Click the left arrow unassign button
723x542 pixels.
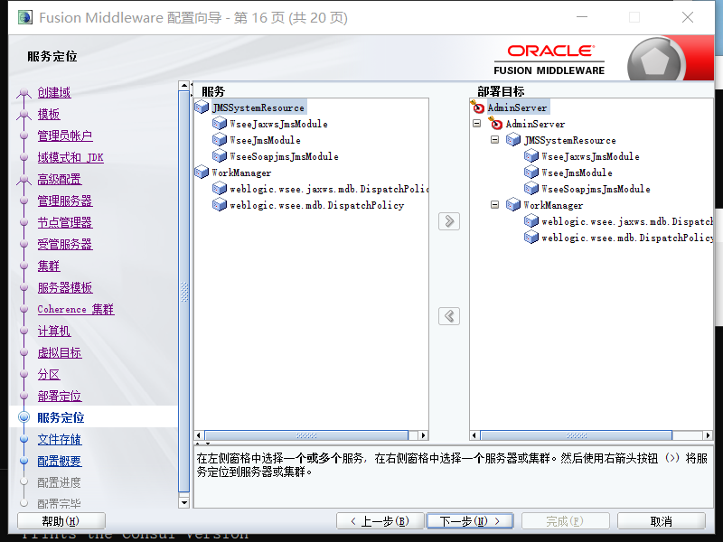point(448,315)
